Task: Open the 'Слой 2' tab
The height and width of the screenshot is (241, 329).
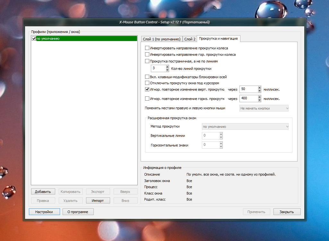Action: click(190, 39)
